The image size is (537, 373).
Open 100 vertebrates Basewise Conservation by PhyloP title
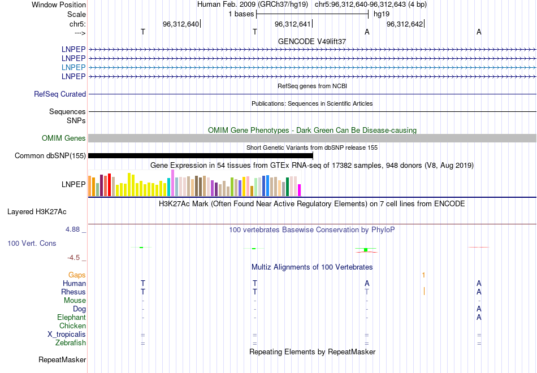312,230
